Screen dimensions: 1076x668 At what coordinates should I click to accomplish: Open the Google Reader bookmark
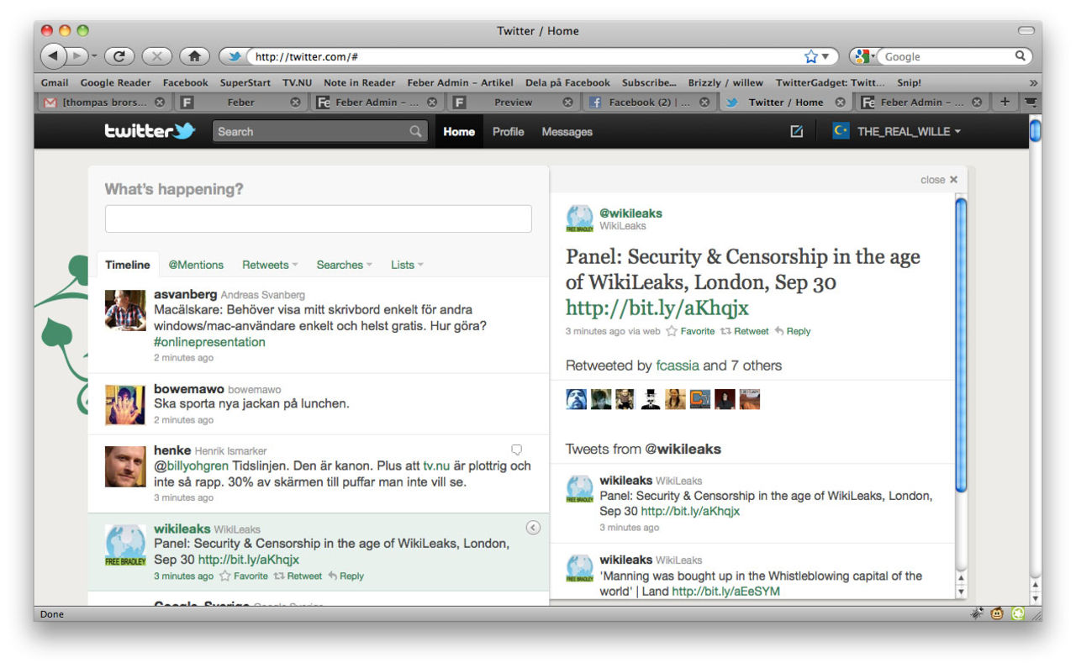pos(115,82)
